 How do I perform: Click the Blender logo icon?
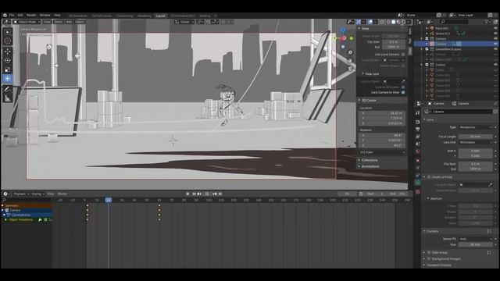coord(5,15)
